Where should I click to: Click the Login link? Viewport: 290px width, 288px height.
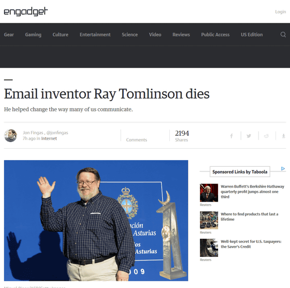[280, 12]
